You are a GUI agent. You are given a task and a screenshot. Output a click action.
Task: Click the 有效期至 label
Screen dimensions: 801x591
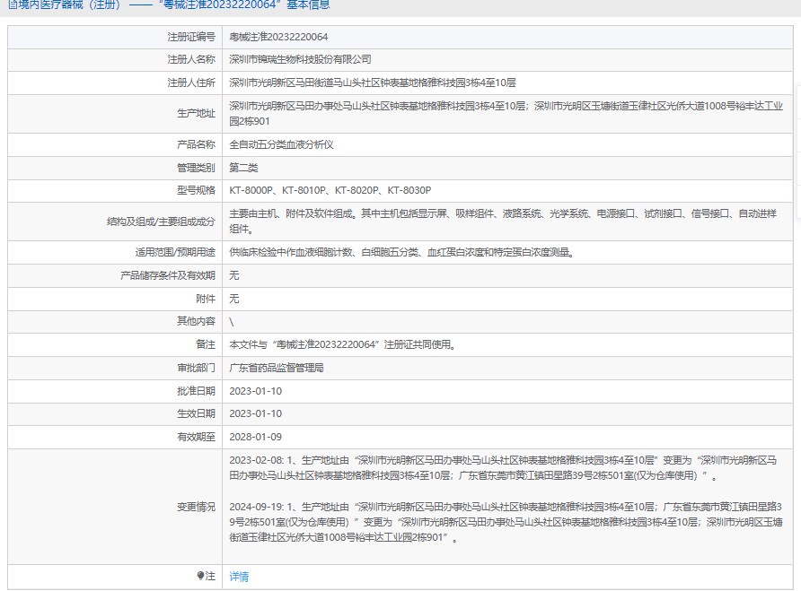click(x=196, y=437)
